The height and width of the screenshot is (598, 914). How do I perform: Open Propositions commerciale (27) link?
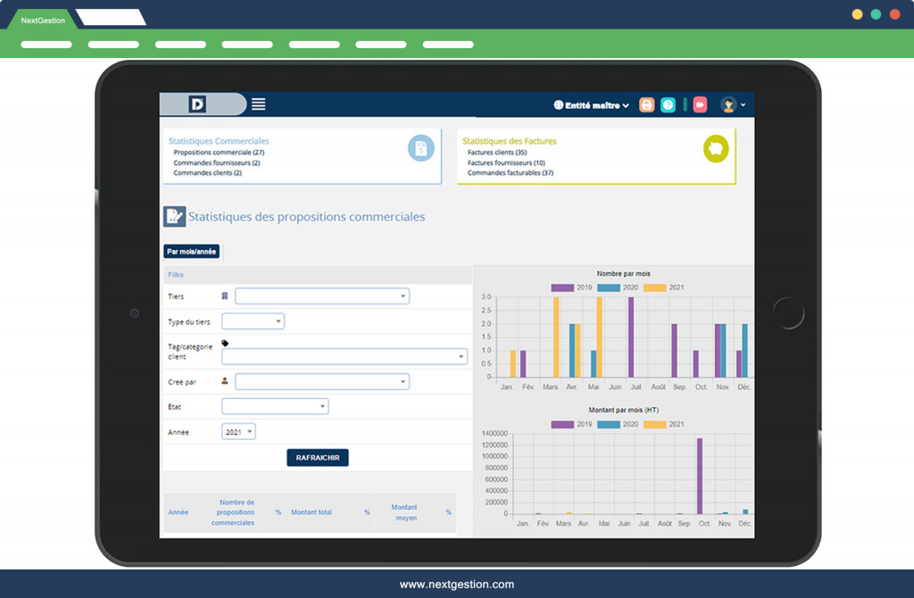click(x=219, y=152)
